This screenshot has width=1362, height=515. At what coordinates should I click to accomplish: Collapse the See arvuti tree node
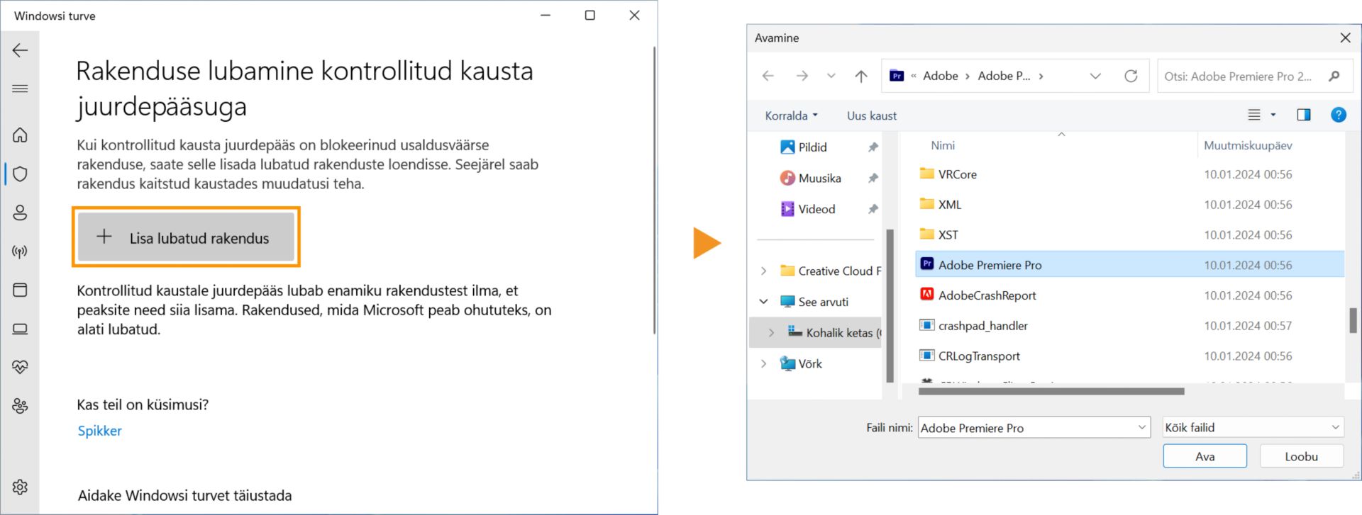point(763,302)
